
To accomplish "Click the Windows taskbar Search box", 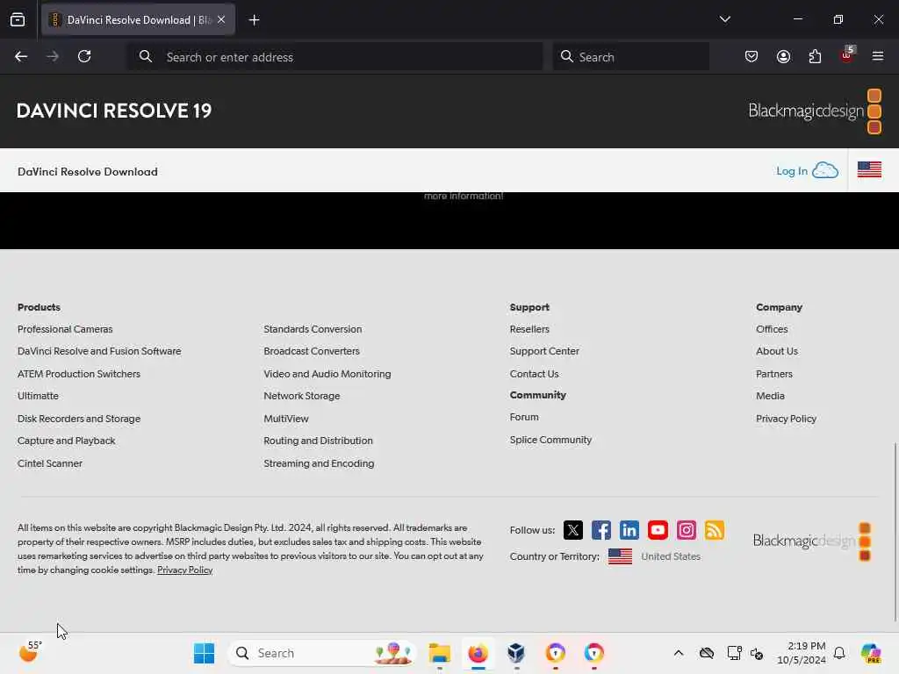I will 322,653.
